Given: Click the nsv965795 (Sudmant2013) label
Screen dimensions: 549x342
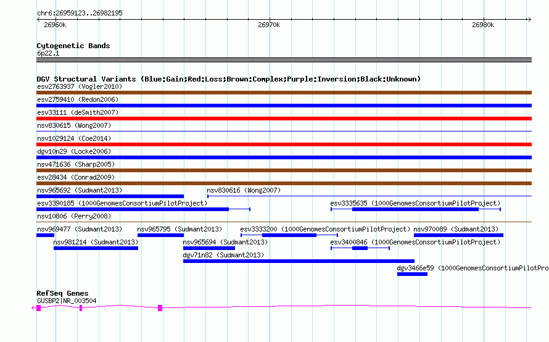Looking at the screenshot, I should pos(180,229).
